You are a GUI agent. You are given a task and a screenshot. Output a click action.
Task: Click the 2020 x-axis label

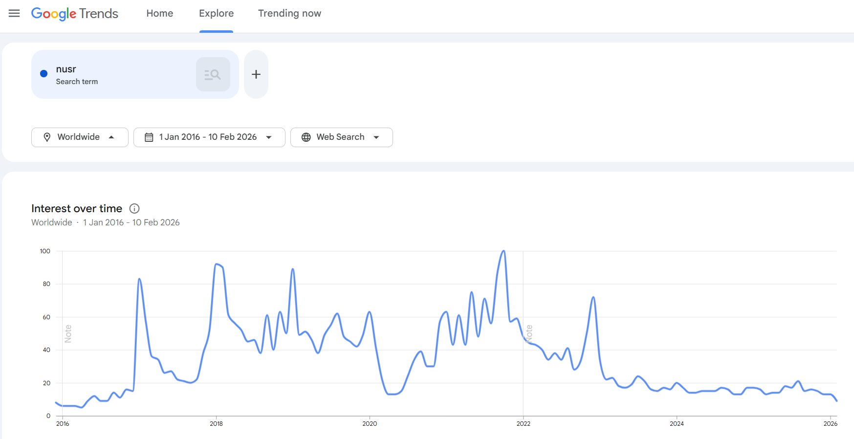pos(370,424)
